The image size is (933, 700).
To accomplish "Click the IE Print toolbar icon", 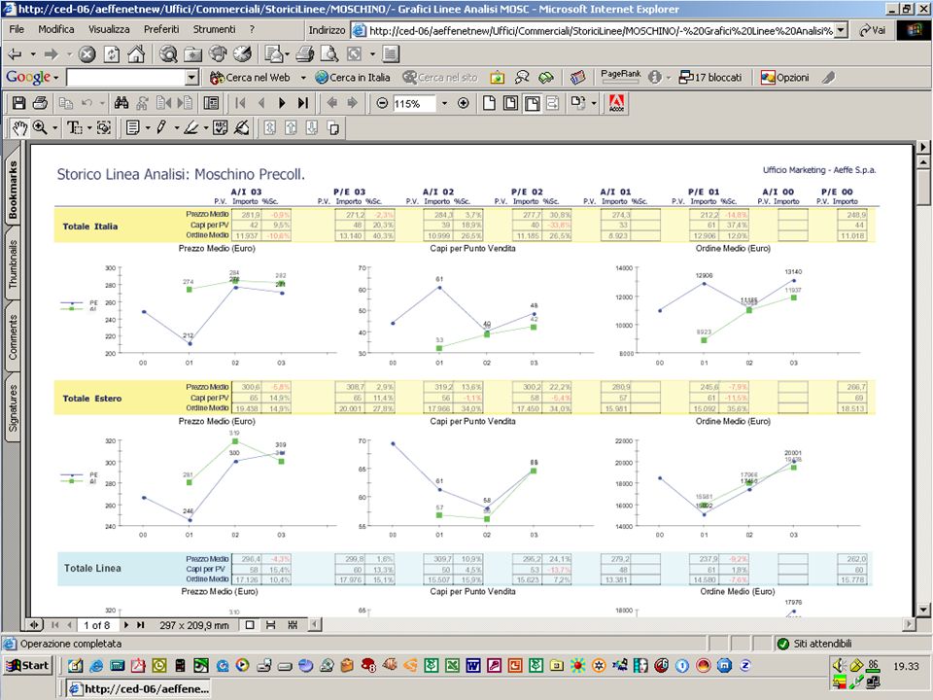I will tap(304, 54).
